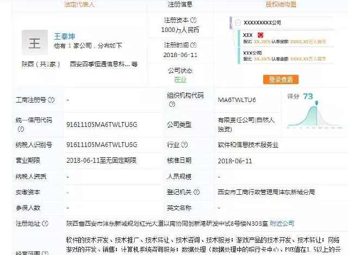
Task: Click 公司类型 label
Action: tap(179, 125)
